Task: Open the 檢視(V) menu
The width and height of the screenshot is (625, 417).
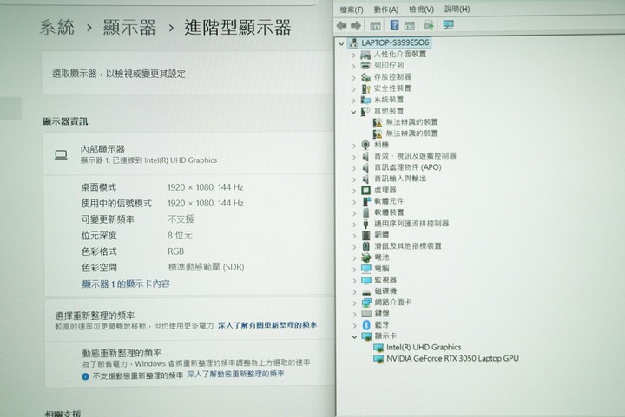Action: (421, 9)
